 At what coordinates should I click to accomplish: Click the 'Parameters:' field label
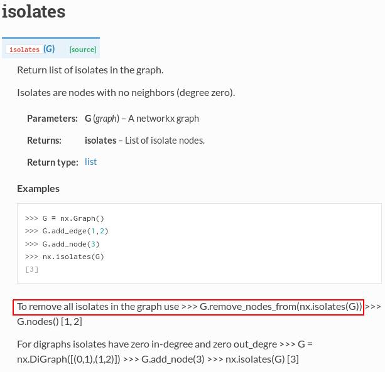[52, 119]
